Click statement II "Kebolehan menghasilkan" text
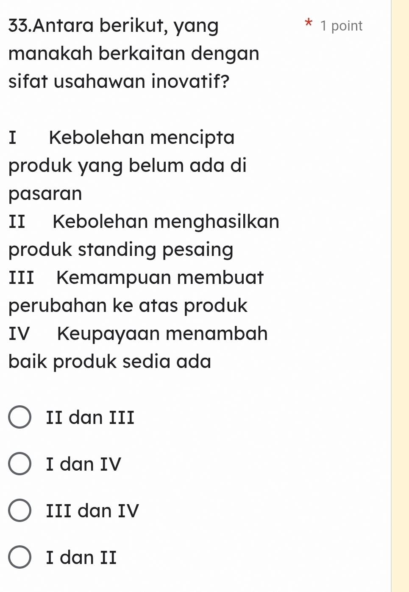This screenshot has height=592, width=409. (166, 222)
